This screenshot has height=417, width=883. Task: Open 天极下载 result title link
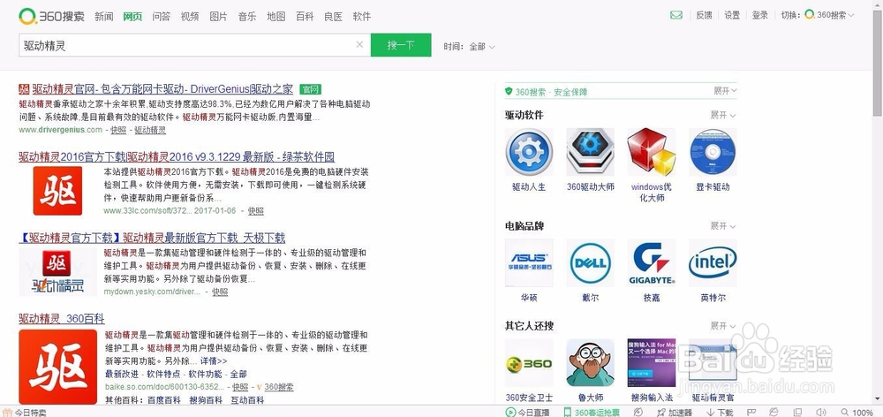(x=152, y=238)
